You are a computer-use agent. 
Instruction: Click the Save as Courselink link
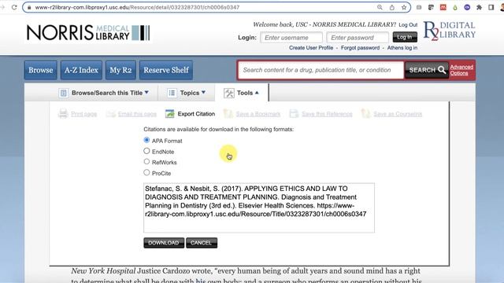(x=398, y=114)
